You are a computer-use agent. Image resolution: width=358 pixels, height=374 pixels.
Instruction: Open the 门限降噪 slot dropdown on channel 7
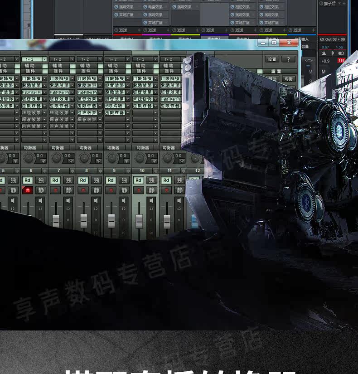tap(73, 78)
